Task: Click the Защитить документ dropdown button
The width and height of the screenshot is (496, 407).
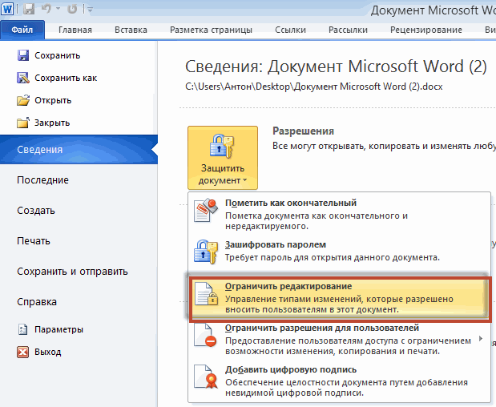Action: [x=223, y=158]
